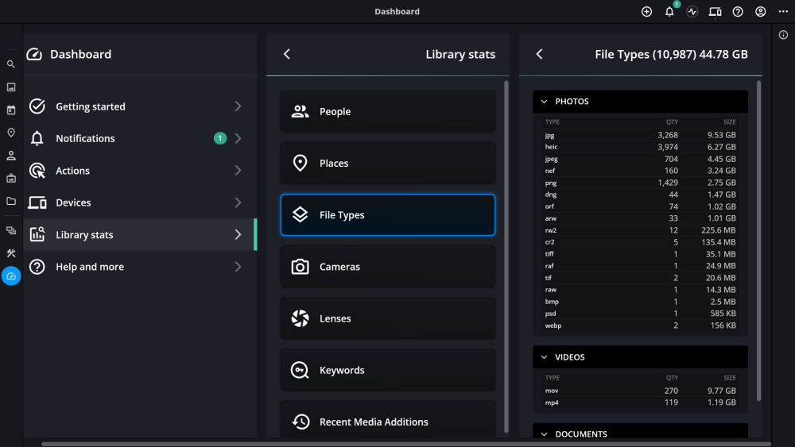Open search from the left sidebar
This screenshot has width=795, height=447.
click(x=11, y=64)
